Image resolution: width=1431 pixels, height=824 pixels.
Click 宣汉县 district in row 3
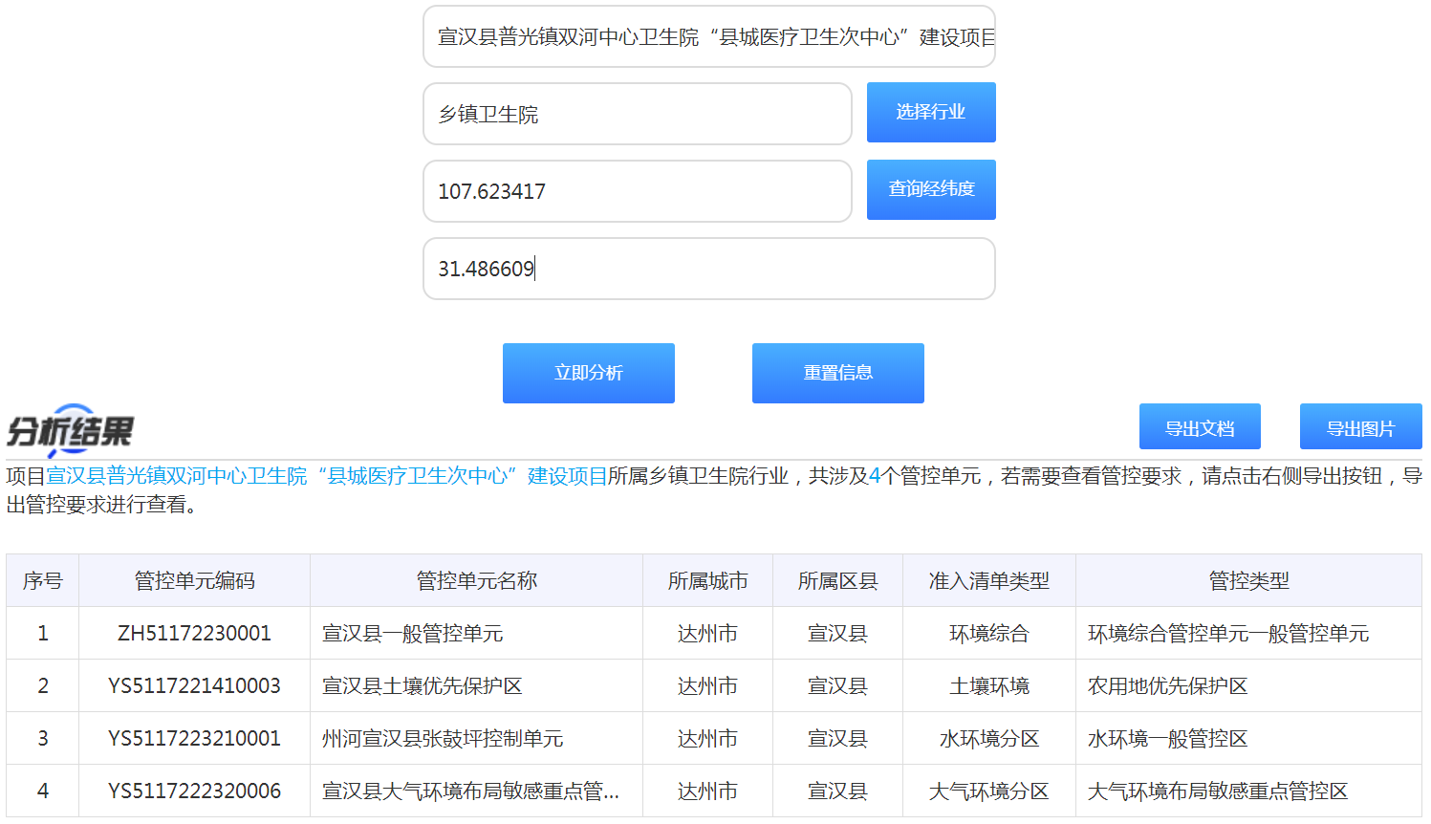(x=838, y=738)
